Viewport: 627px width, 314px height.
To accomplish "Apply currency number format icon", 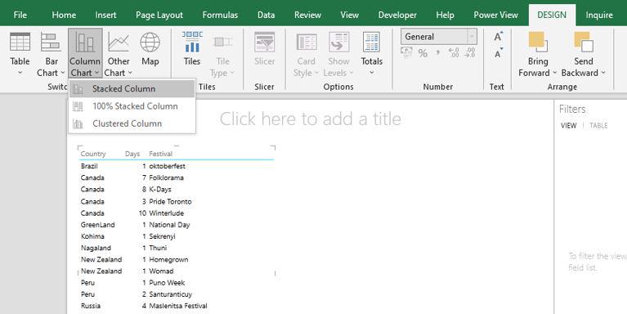I will click(x=406, y=53).
